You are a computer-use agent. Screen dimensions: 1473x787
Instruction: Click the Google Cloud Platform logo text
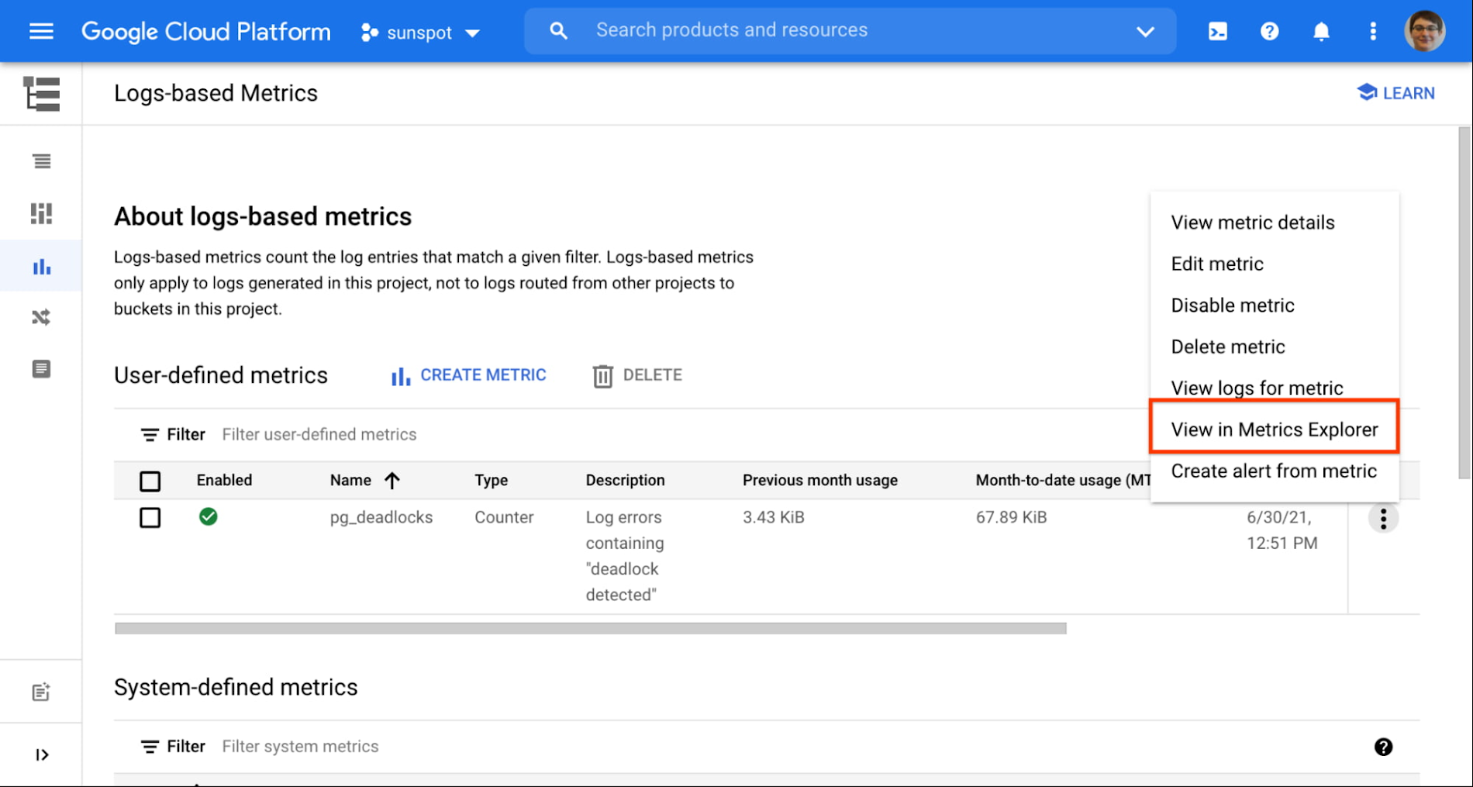tap(206, 32)
